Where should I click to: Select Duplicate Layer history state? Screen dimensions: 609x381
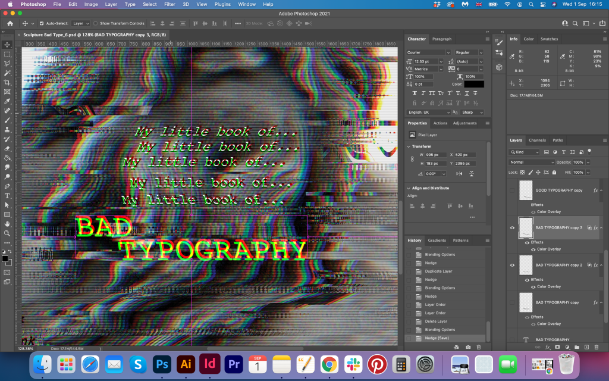click(438, 271)
